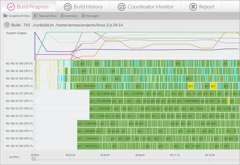Click the 00:08.81 mark on the timeline

[140, 155]
